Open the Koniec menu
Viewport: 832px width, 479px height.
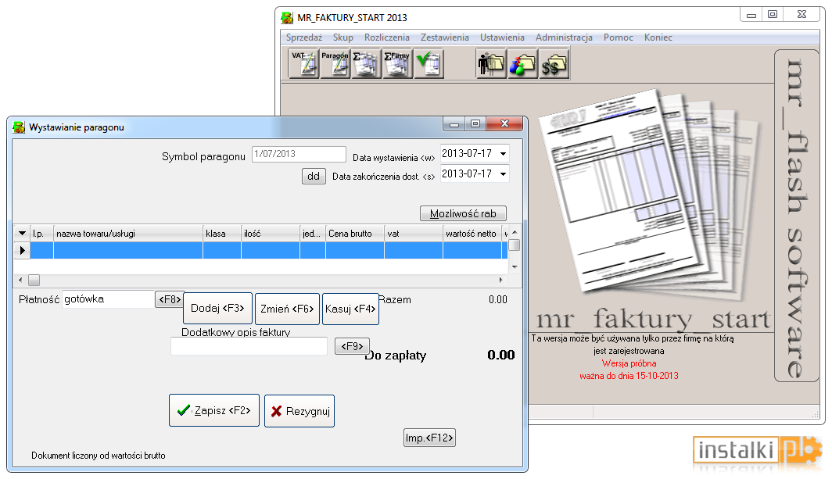pyautogui.click(x=658, y=38)
